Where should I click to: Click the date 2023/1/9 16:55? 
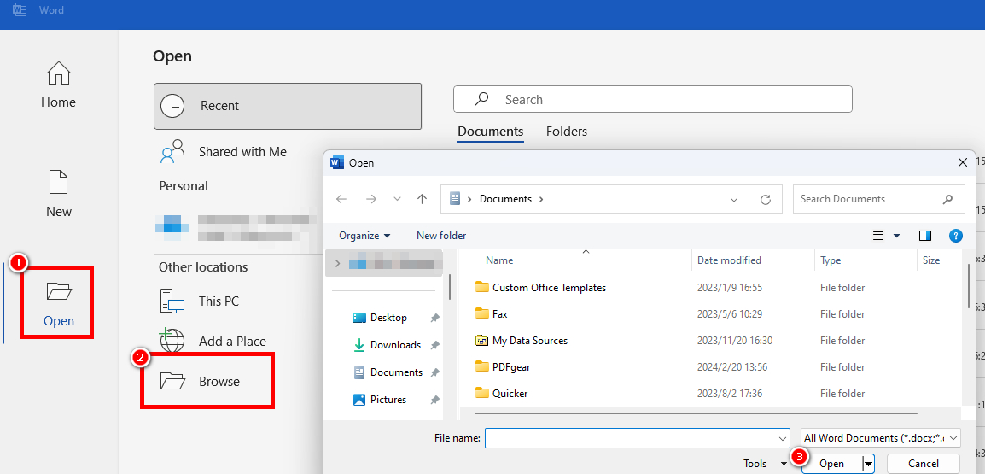pos(729,287)
